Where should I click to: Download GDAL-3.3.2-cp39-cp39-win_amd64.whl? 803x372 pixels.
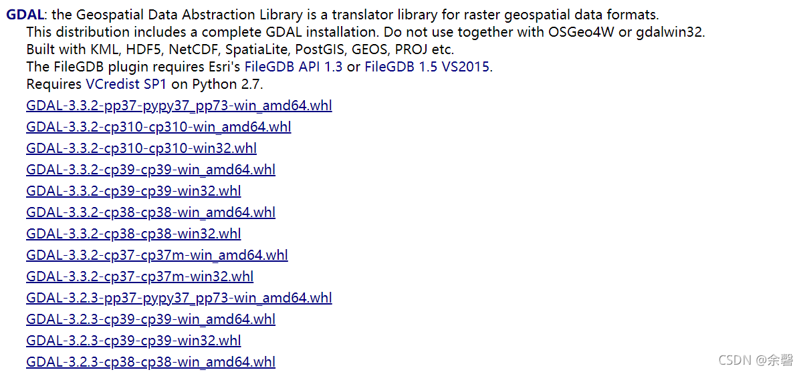pyautogui.click(x=150, y=170)
